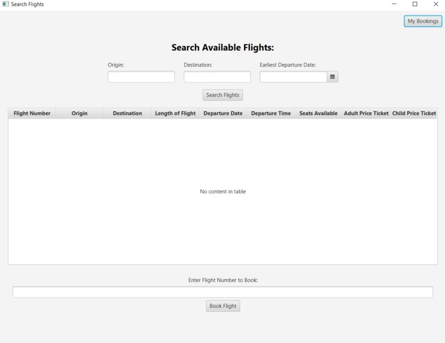Click the 'Earliest Departure Date:' label
The height and width of the screenshot is (343, 445).
tap(288, 65)
